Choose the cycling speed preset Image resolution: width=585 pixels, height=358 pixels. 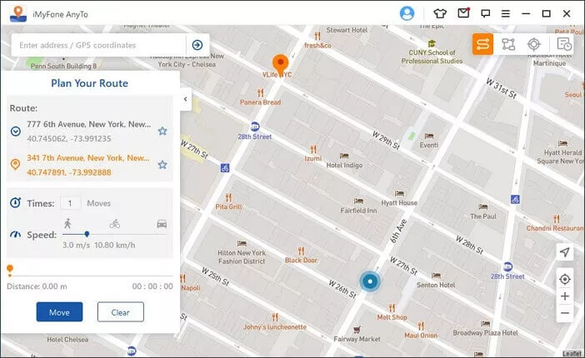pyautogui.click(x=114, y=223)
